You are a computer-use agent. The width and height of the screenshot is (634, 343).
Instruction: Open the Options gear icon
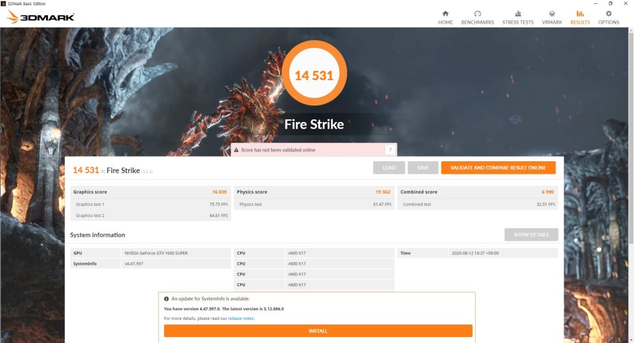click(608, 14)
